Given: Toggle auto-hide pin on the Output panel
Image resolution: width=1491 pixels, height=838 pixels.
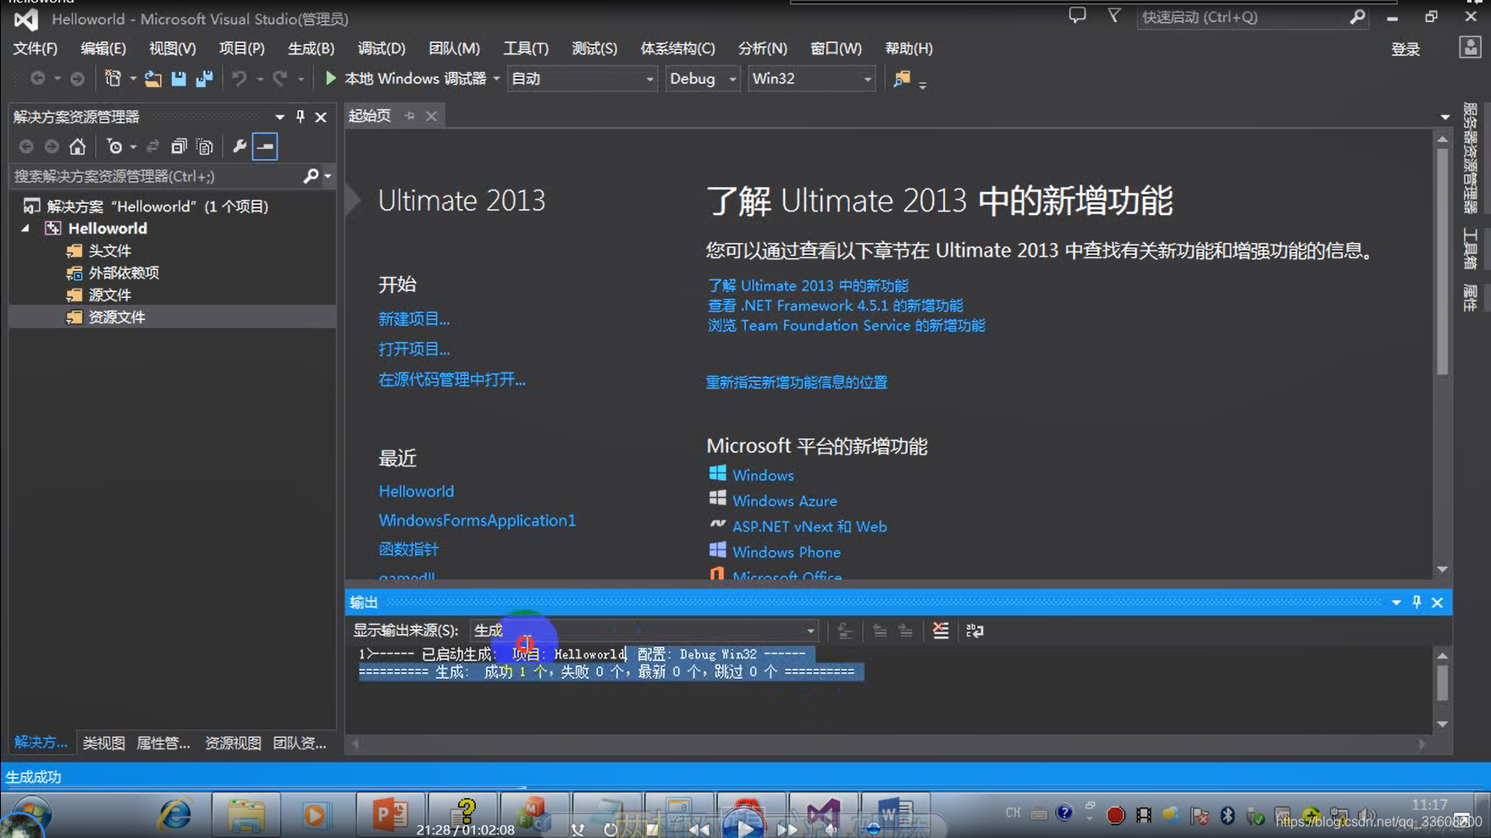Looking at the screenshot, I should (1416, 602).
